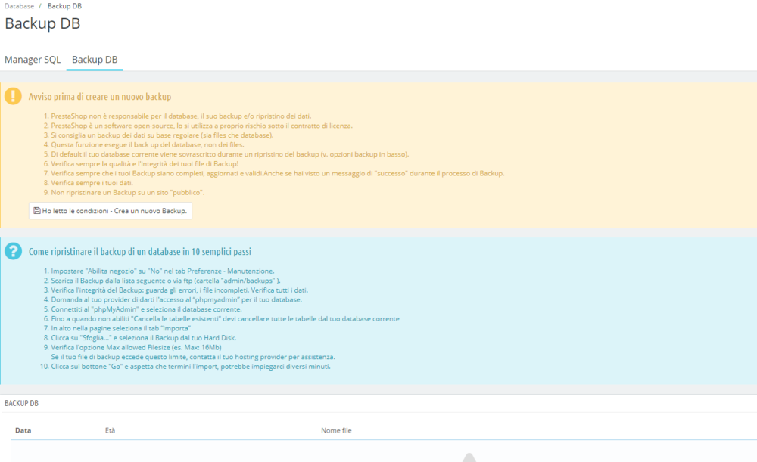Click the BACKUP DB section header
The image size is (757, 462).
coord(20,402)
